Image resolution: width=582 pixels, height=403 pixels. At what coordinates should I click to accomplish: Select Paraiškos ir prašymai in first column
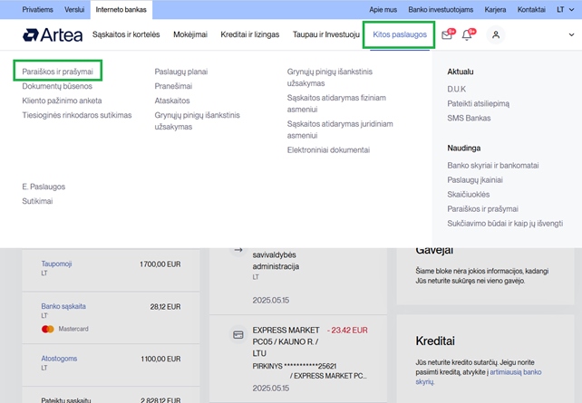tap(57, 72)
